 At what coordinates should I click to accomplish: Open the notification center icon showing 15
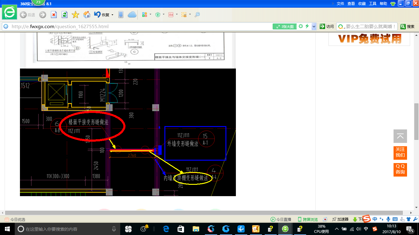[x=410, y=229]
